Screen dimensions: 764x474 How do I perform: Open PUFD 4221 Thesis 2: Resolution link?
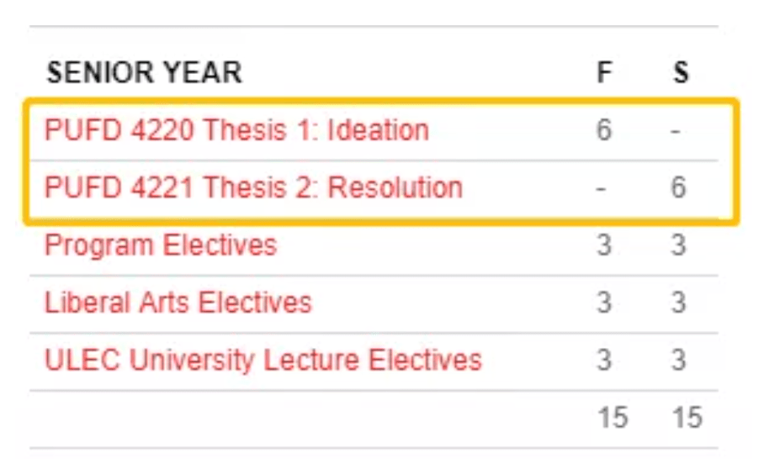[x=253, y=187]
